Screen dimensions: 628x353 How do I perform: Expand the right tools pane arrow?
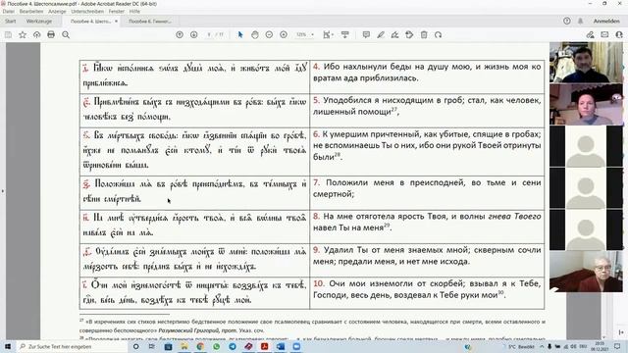point(621,332)
